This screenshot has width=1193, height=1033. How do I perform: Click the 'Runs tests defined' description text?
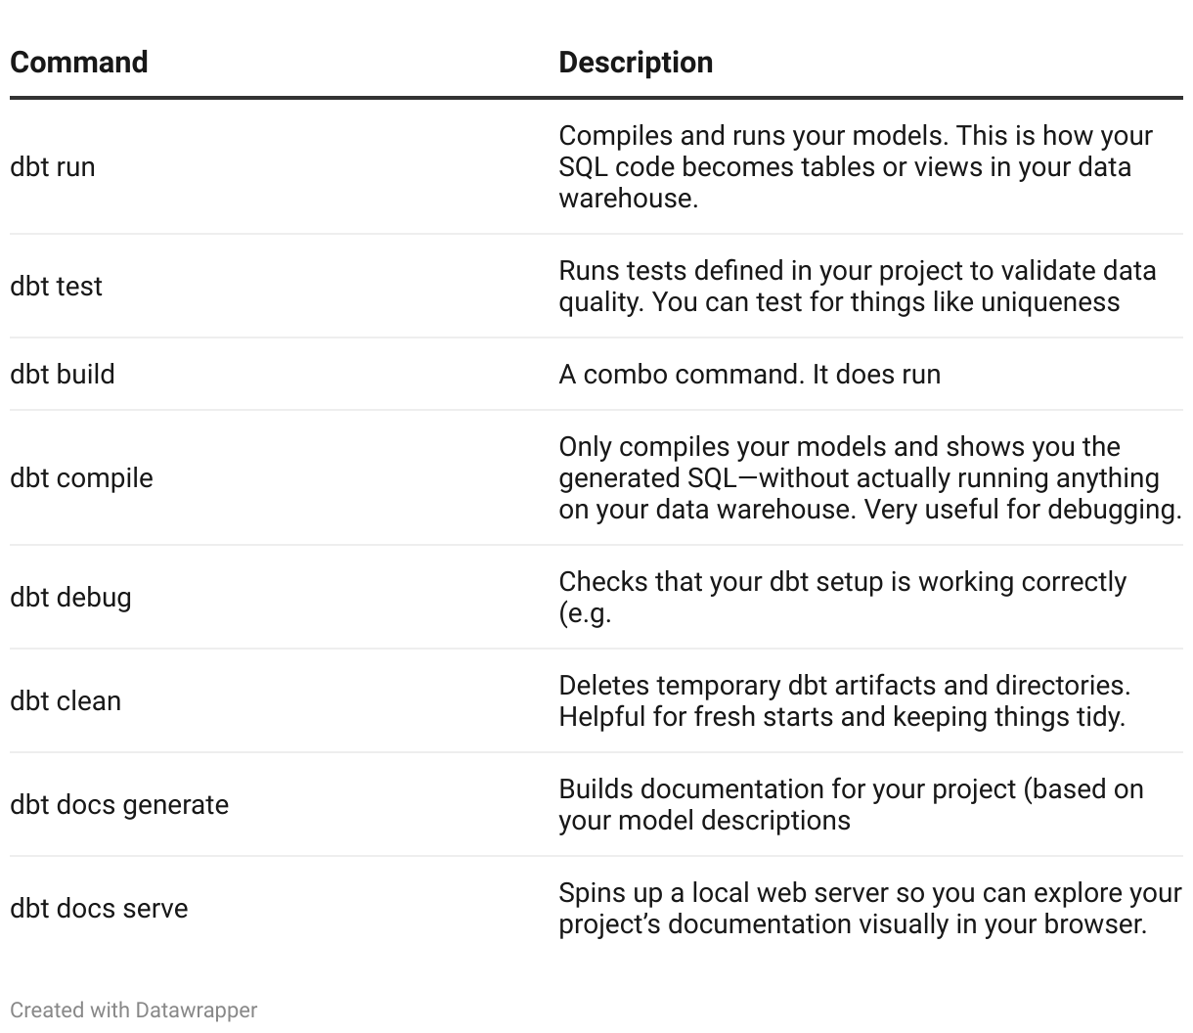[858, 287]
